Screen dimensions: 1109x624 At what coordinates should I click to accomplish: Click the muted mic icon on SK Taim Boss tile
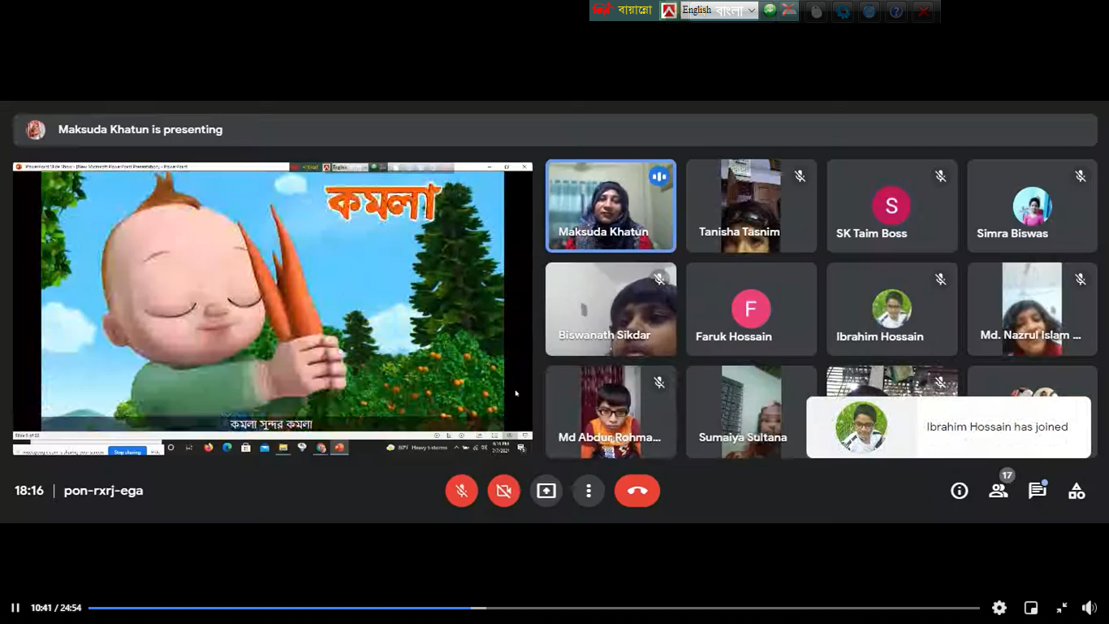tap(940, 176)
